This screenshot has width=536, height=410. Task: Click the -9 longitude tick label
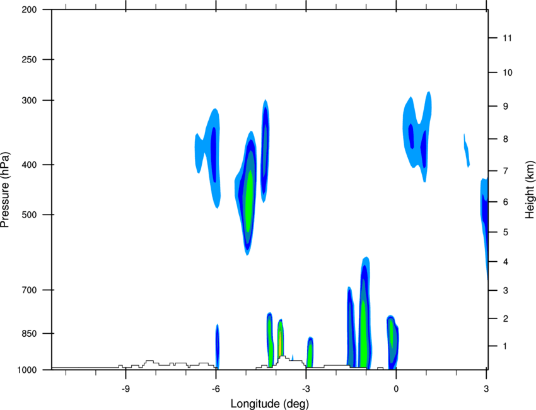125,389
